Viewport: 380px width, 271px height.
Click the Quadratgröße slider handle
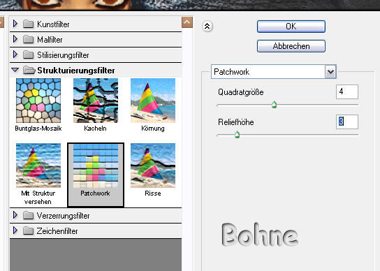click(x=274, y=105)
